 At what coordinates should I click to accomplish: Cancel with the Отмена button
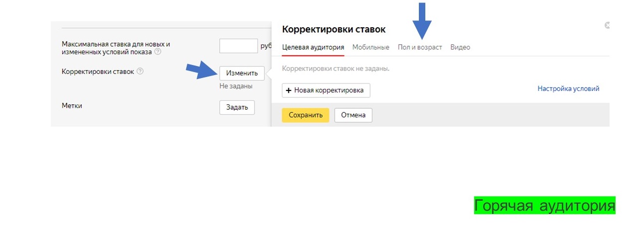[353, 115]
